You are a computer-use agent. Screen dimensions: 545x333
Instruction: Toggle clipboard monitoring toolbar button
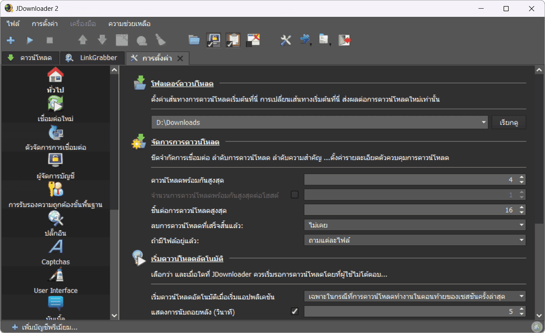click(x=233, y=40)
